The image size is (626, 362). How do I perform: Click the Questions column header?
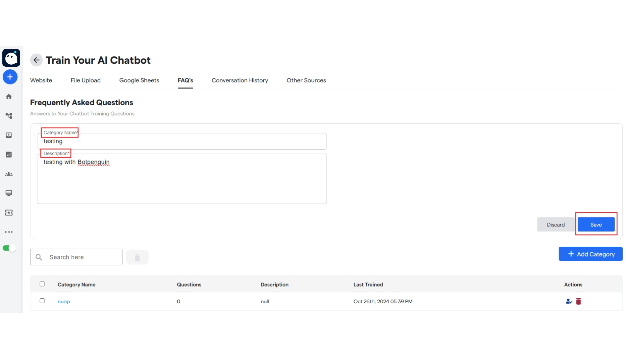[x=189, y=285]
